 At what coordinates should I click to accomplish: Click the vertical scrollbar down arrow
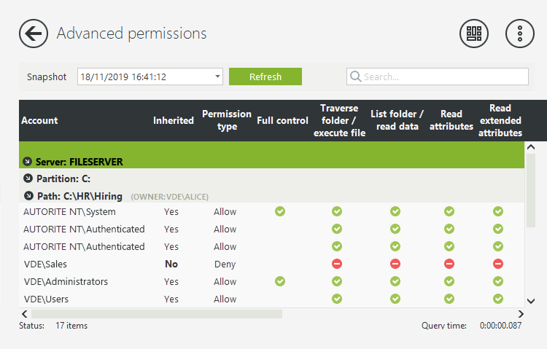pos(530,300)
